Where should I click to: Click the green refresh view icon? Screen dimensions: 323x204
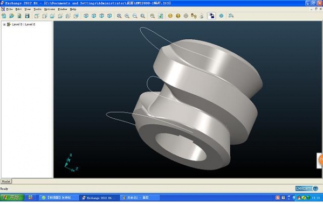pos(161,16)
